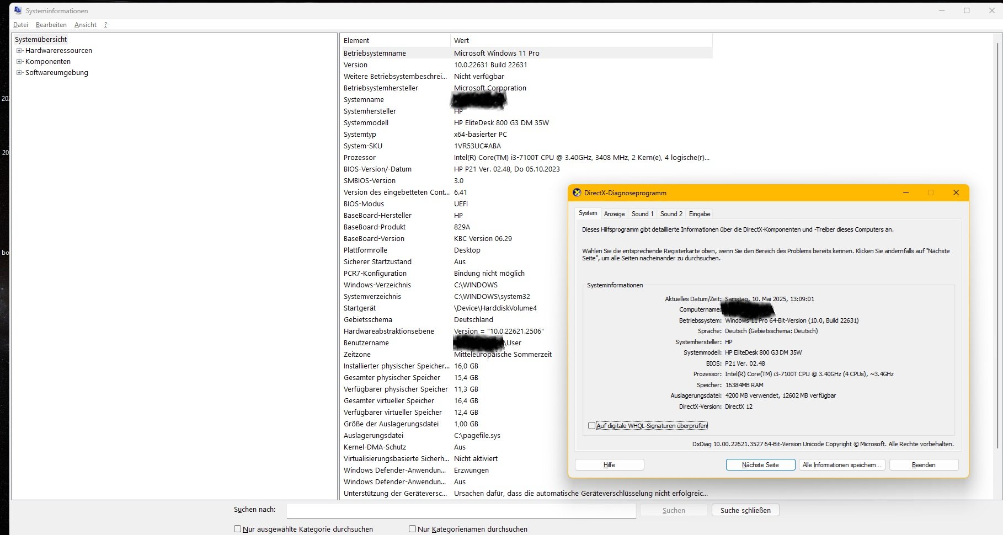Select the Systemmodell row
The height and width of the screenshot is (535, 1003).
pos(527,122)
